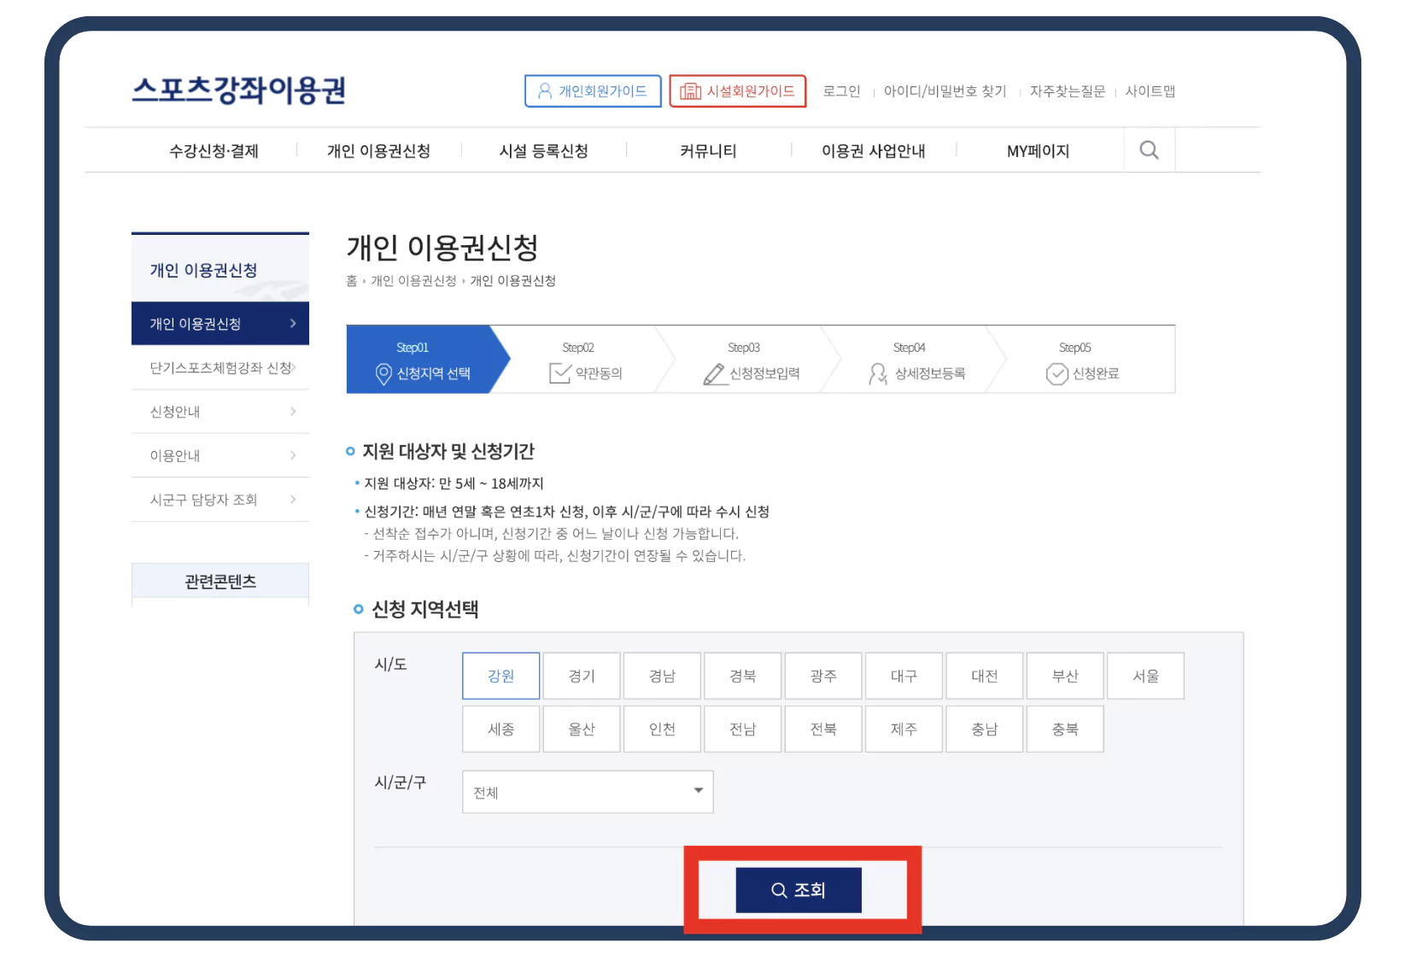Open sidebar item 신청안내
Viewport: 1428px width, 955px height.
coord(220,412)
